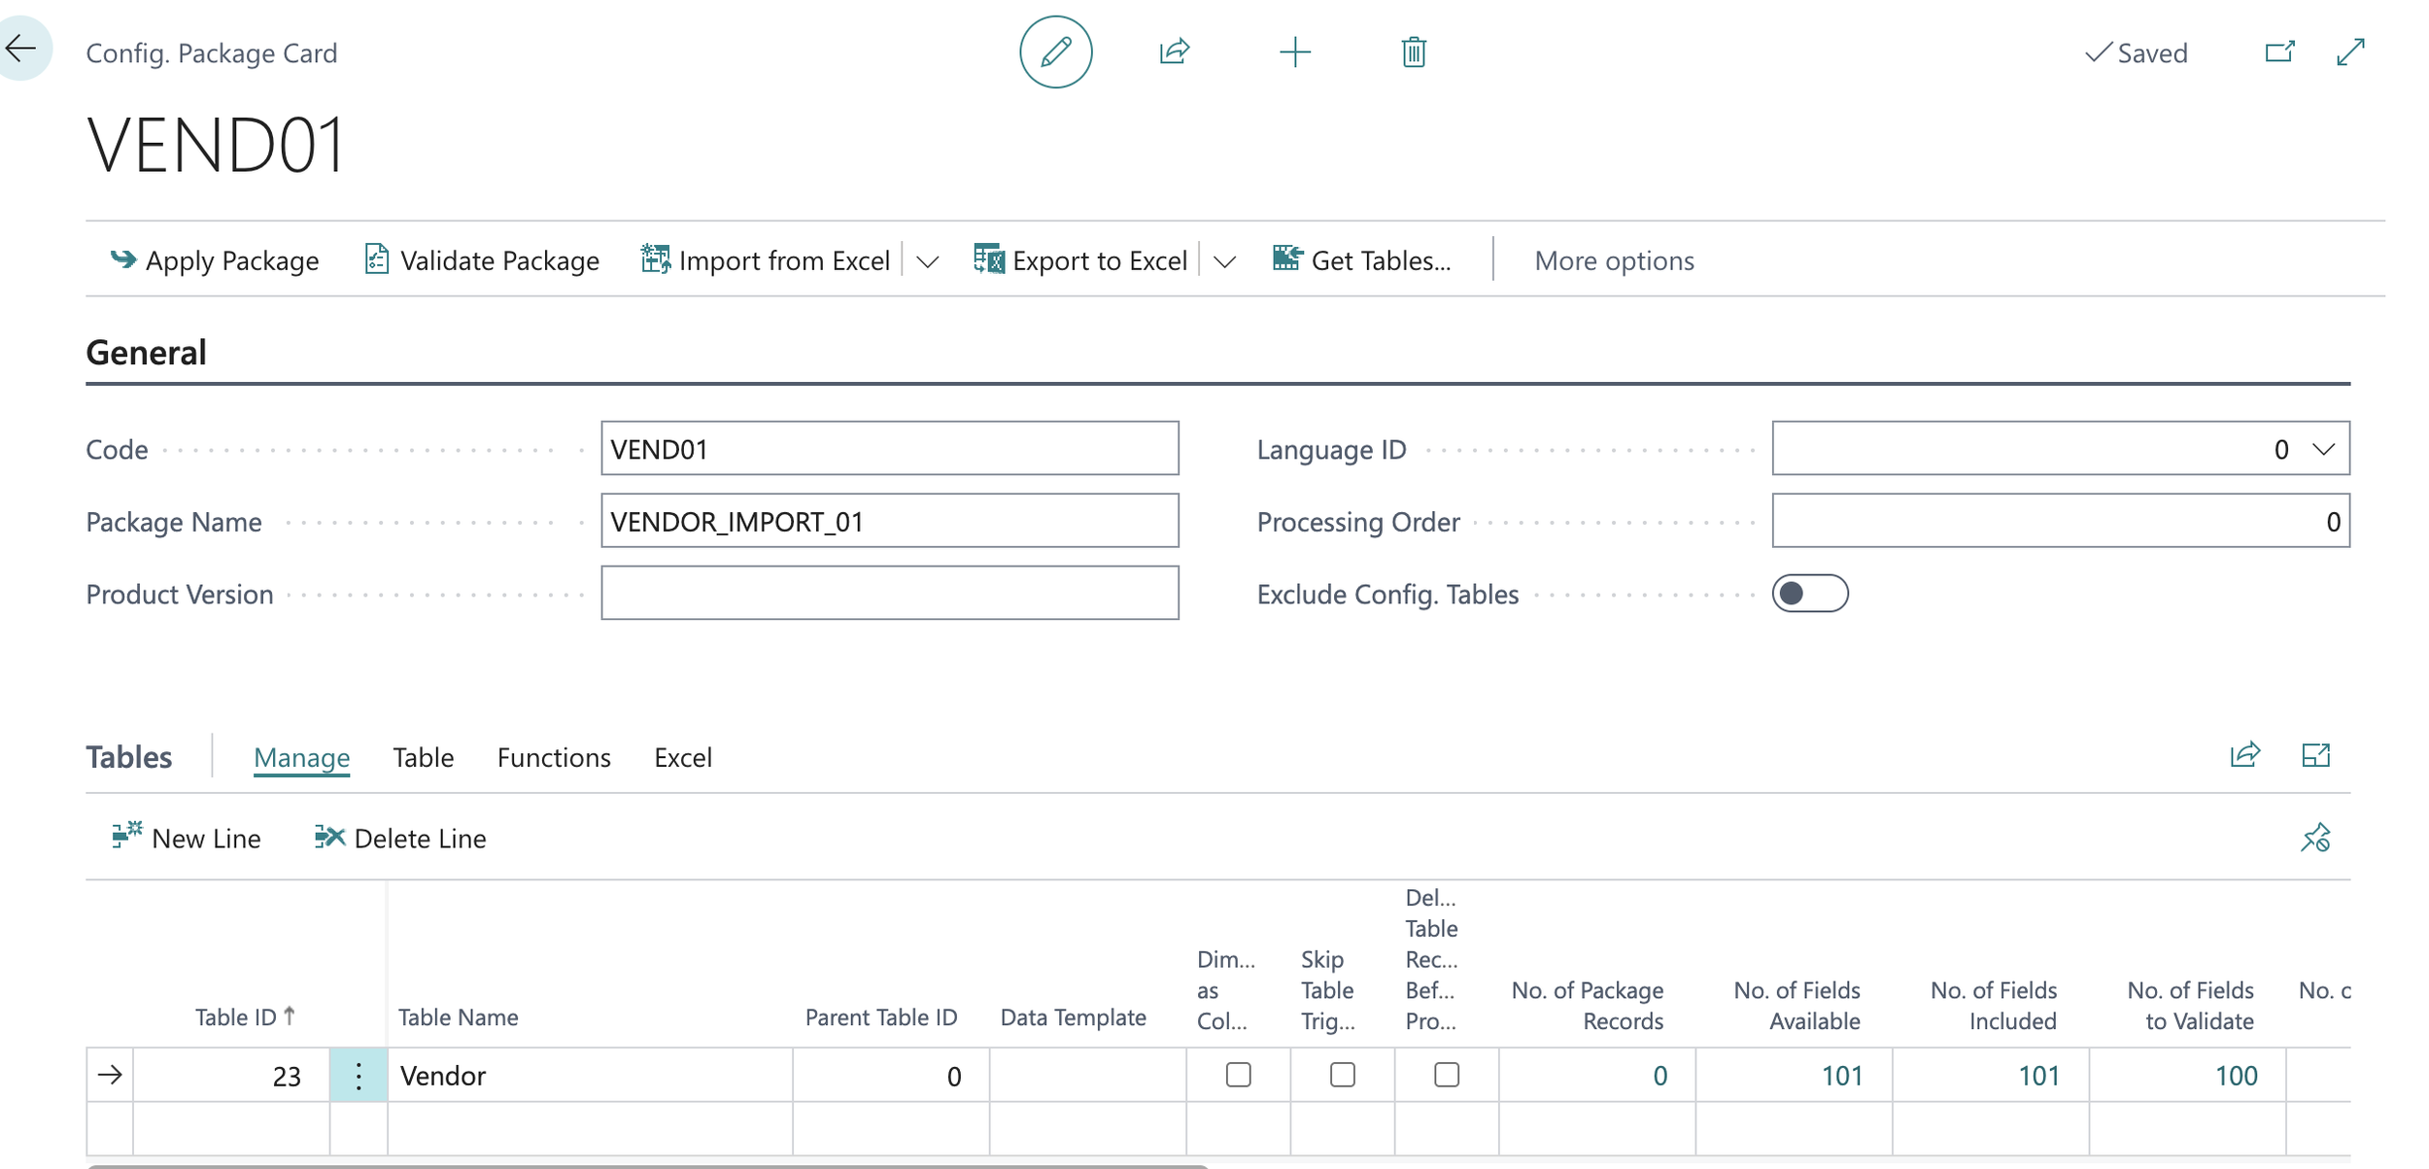The height and width of the screenshot is (1169, 2429).
Task: Click Apply Package
Action: pos(214,260)
